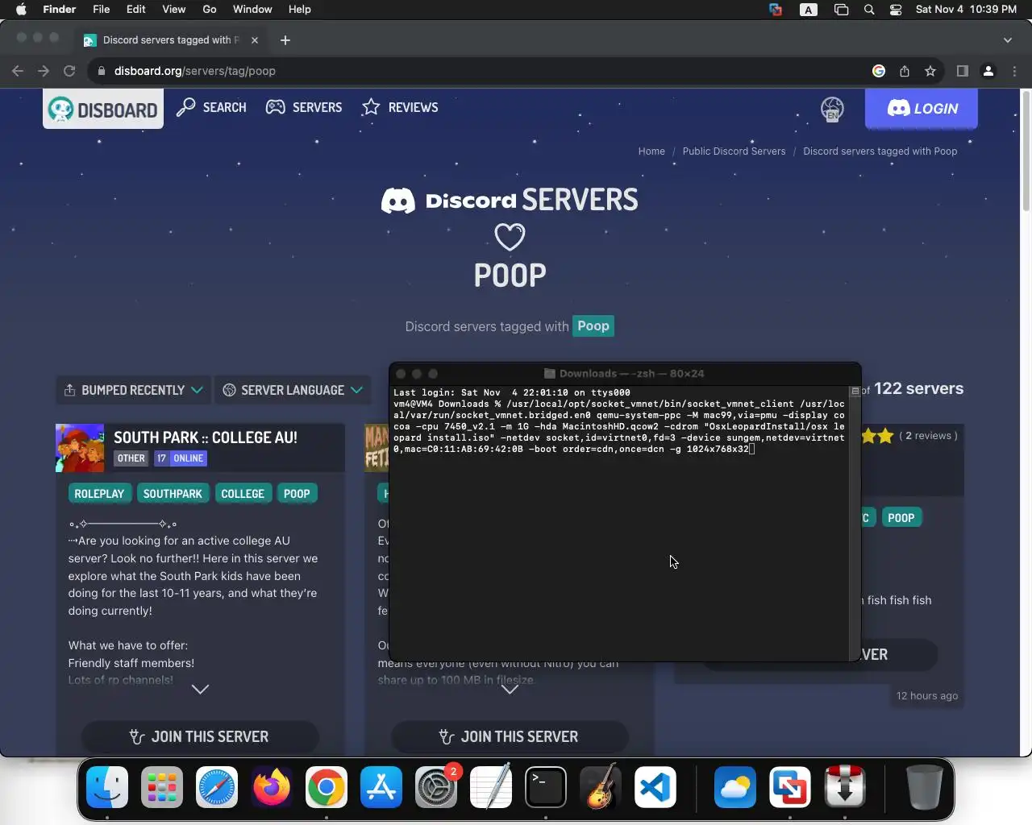Image resolution: width=1032 pixels, height=825 pixels.
Task: Open Chrome side panel icon
Action: [962, 71]
